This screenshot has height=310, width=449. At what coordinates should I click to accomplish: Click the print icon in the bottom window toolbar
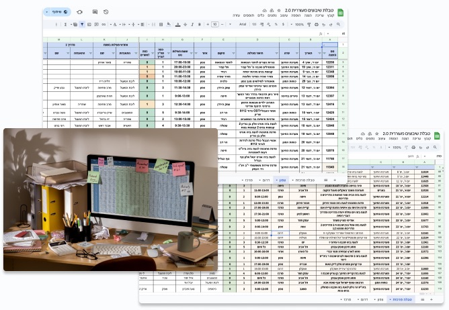pyautogui.click(x=413, y=148)
